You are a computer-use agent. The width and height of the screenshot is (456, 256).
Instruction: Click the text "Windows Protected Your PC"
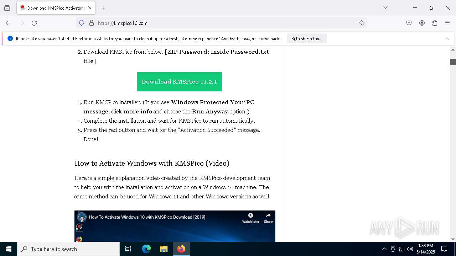[212, 102]
